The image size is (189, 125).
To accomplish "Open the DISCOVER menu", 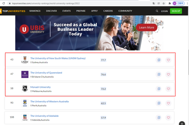I will [x=51, y=11].
